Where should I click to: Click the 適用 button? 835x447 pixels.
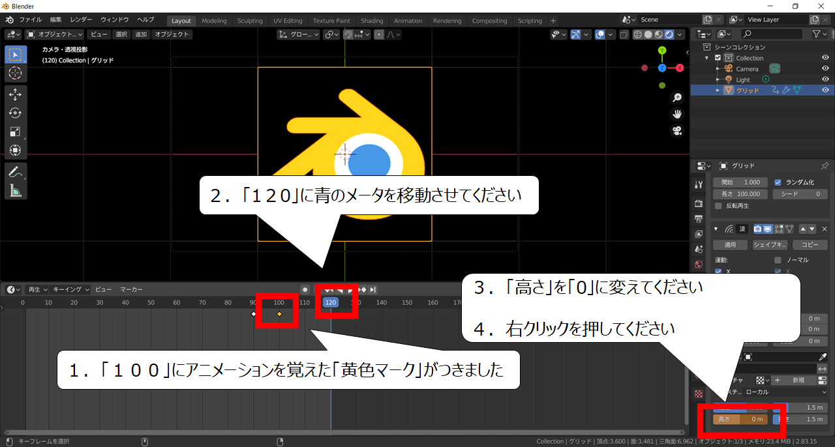coord(731,245)
